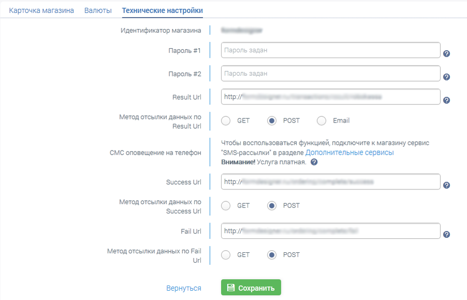Click help icon next to Пароль #1 field
The height and width of the screenshot is (300, 467).
tap(446, 53)
